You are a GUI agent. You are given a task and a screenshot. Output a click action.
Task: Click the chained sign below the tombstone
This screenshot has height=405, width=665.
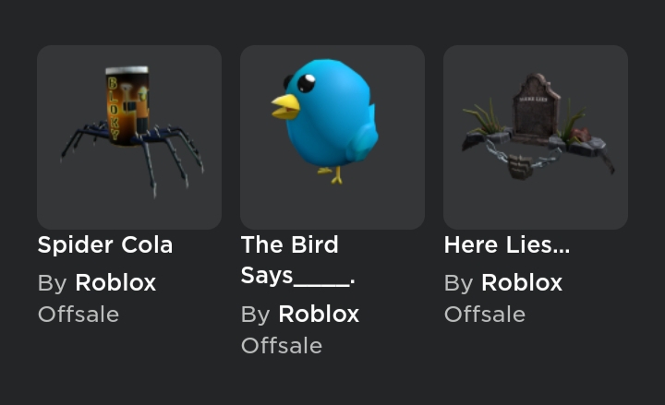520,166
